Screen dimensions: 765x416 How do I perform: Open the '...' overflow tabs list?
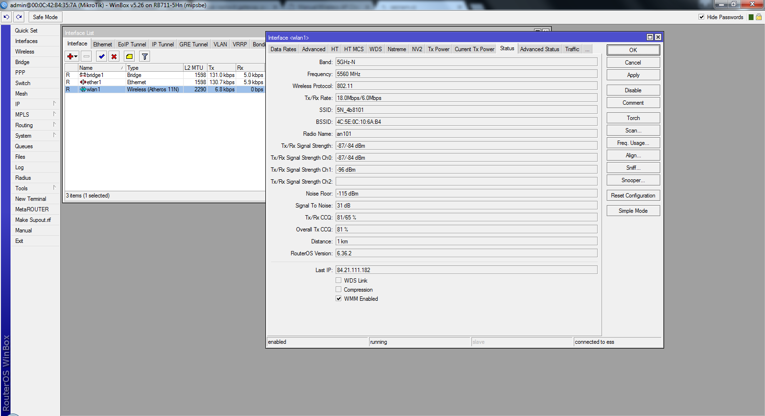point(588,49)
